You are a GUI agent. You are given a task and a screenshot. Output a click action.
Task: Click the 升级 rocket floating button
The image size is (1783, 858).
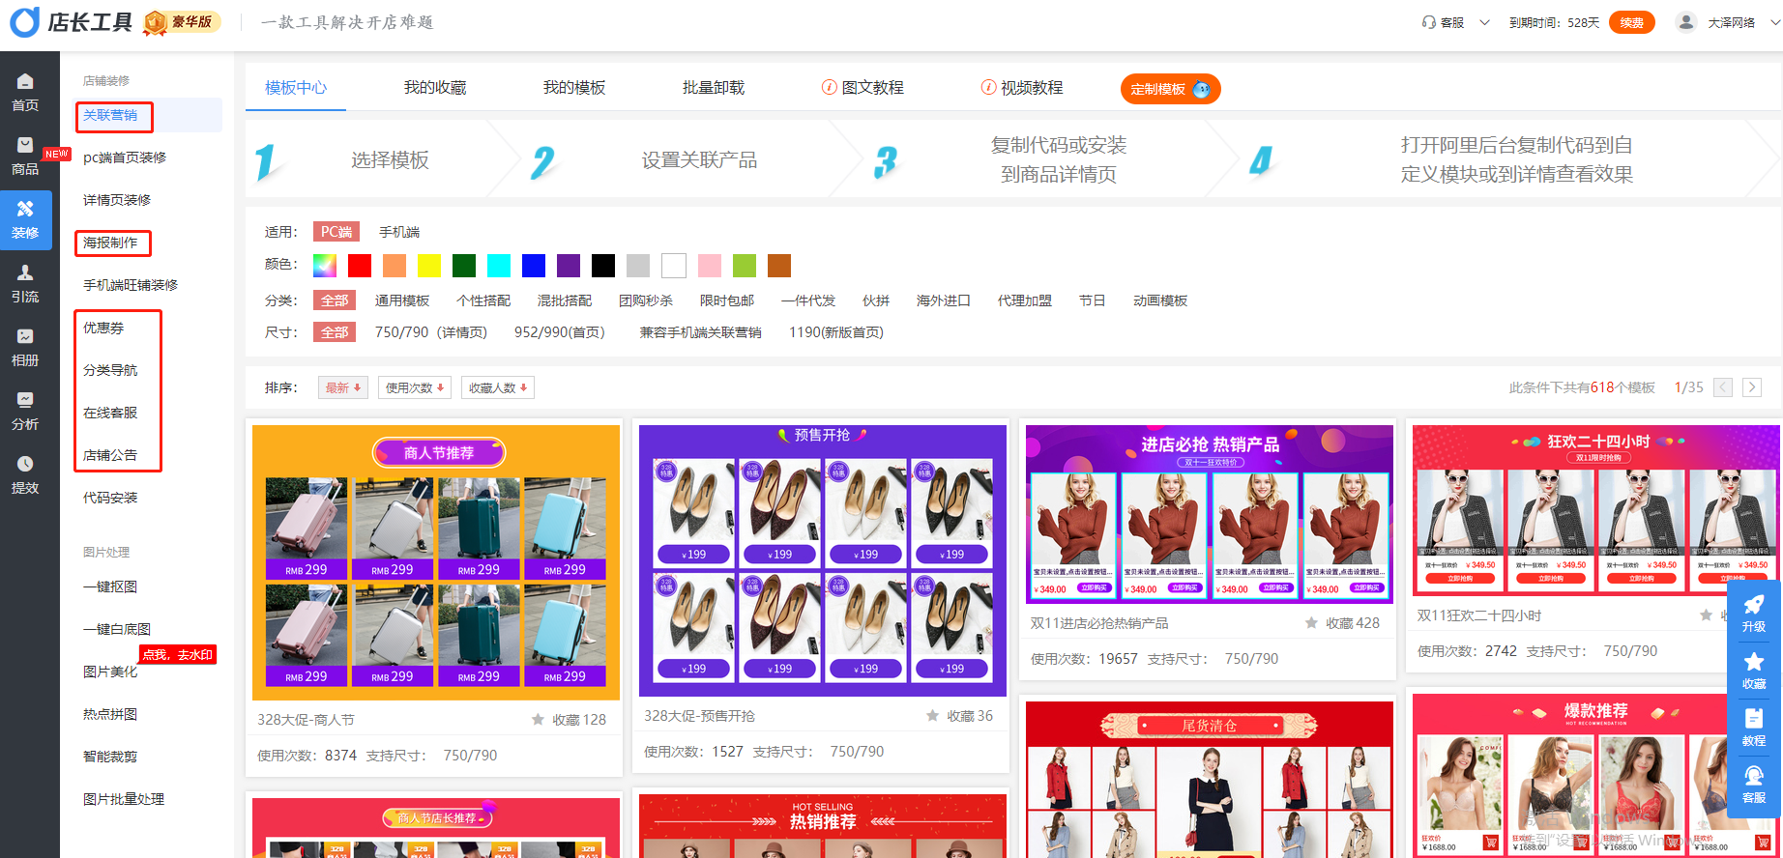(1754, 614)
